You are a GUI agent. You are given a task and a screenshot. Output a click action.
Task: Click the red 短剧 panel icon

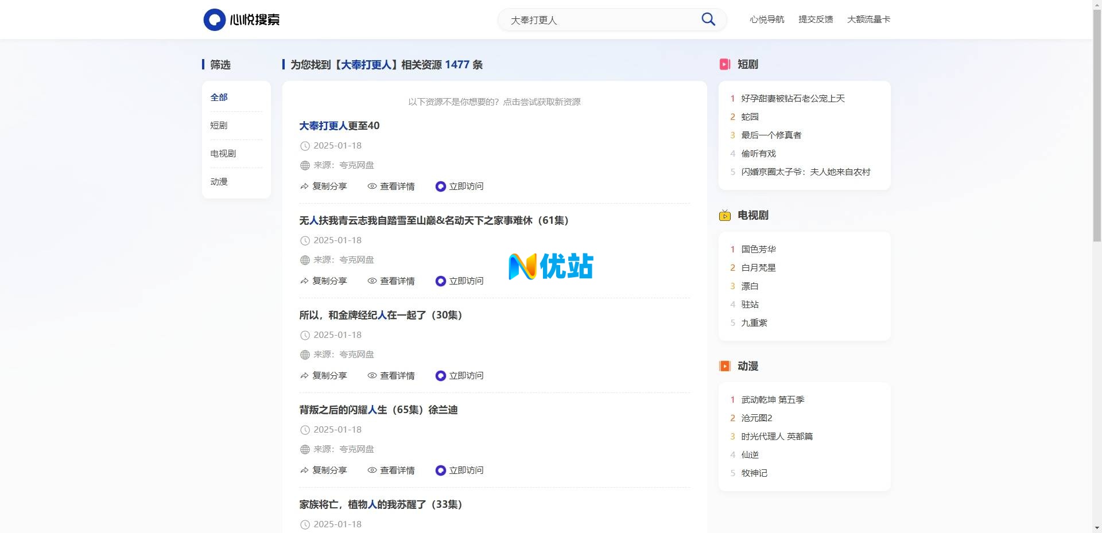tap(725, 64)
